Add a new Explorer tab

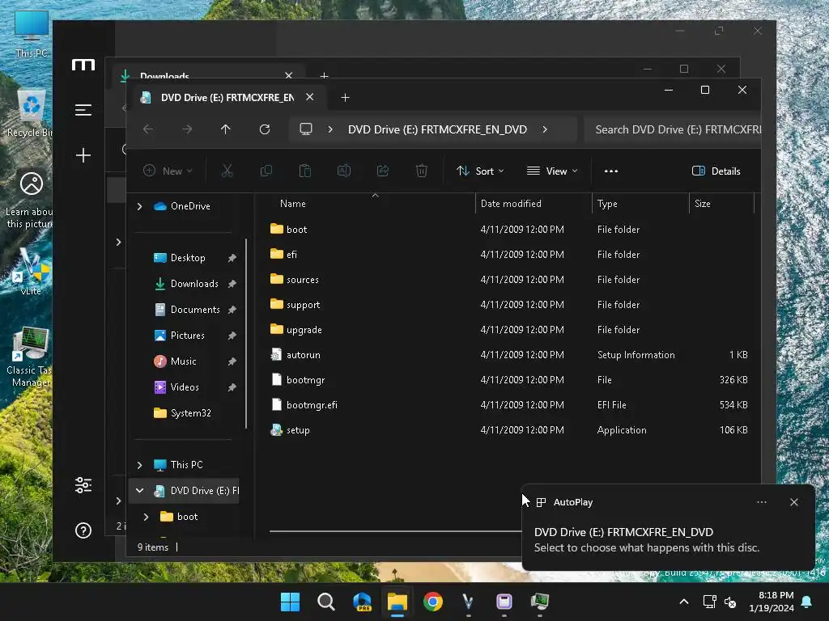pos(345,98)
